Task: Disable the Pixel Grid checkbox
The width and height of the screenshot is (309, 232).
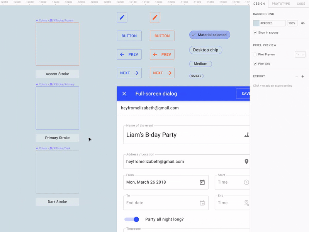Action: (255, 64)
